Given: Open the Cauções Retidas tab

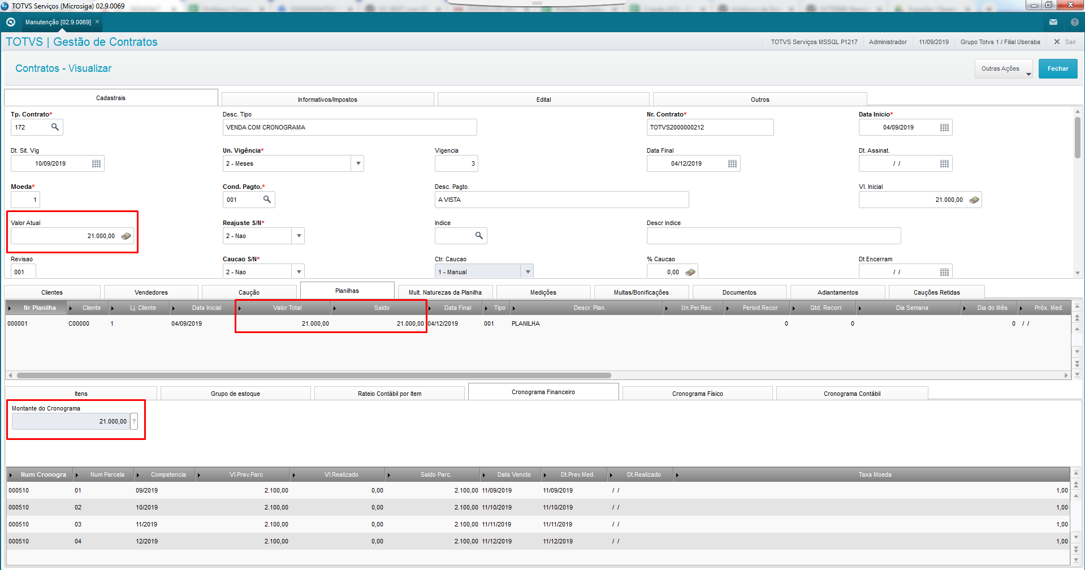Looking at the screenshot, I should 936,292.
